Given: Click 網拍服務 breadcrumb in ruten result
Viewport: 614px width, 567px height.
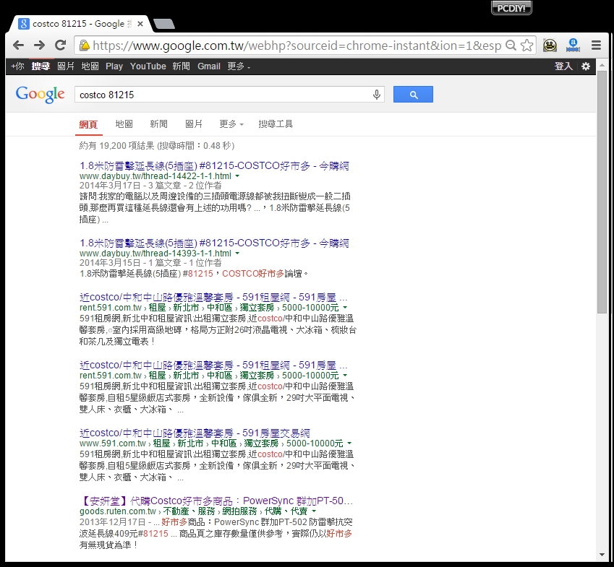Looking at the screenshot, I should 239,511.
